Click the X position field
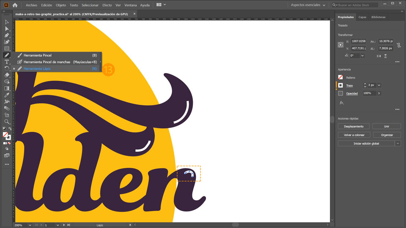Viewport: 406px width, 228px height. [359, 41]
